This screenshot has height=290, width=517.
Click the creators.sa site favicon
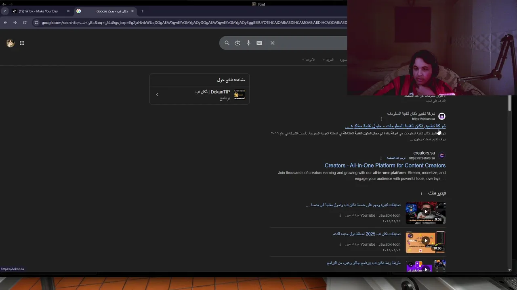click(x=442, y=155)
